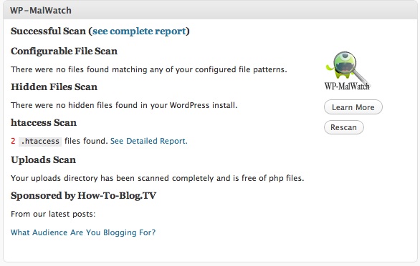Click the From our latest posts text

point(53,214)
